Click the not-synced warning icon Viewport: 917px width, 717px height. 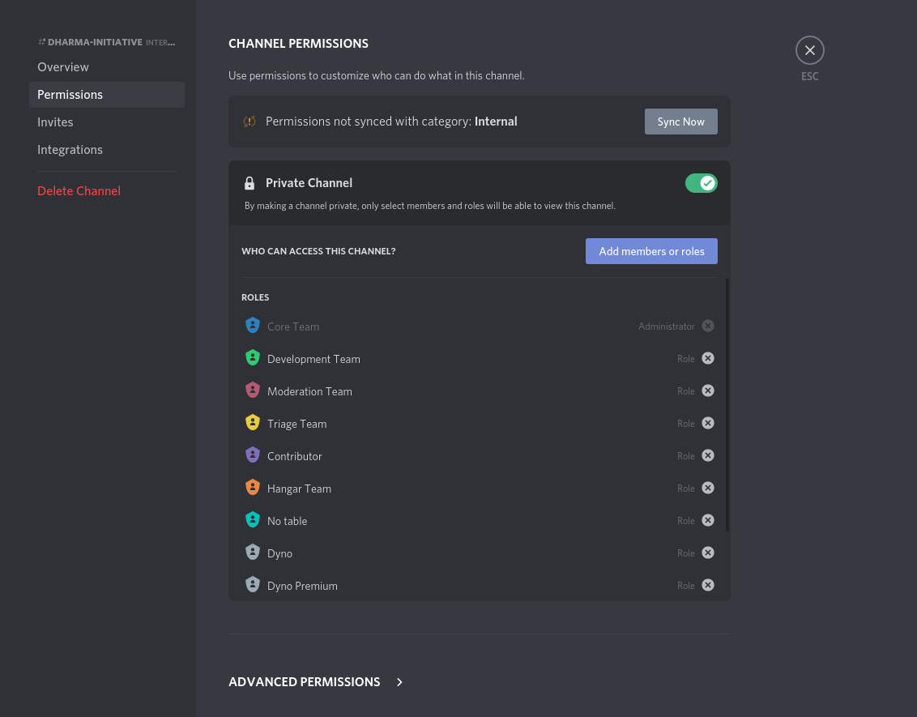click(x=250, y=122)
